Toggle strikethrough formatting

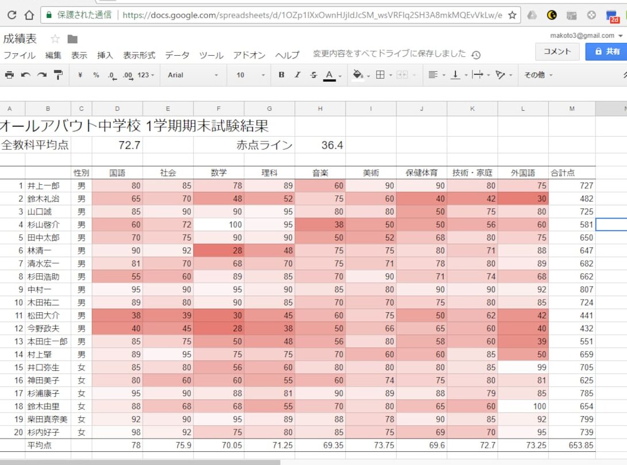(312, 75)
